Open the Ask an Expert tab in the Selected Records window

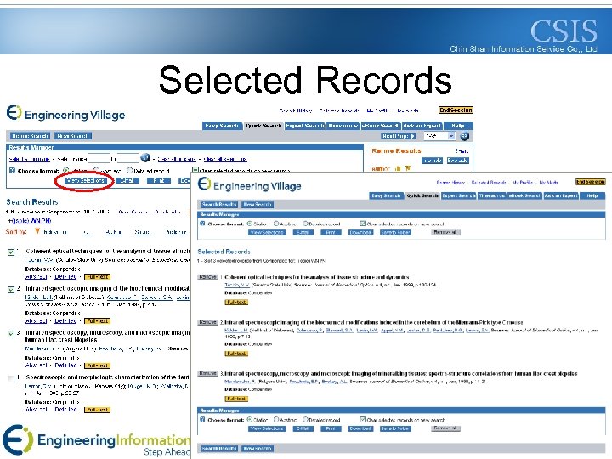[x=561, y=195]
